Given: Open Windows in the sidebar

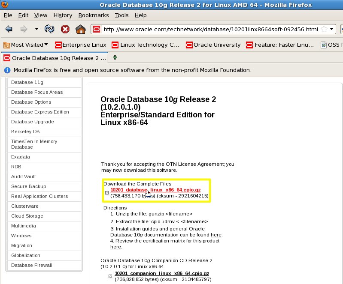Looking at the screenshot, I should point(44,236).
